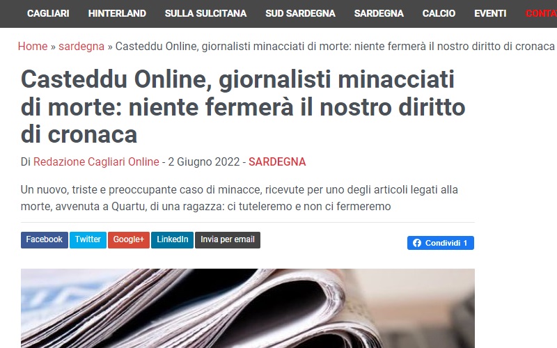Open the SARDEGNA navigation item

tap(379, 13)
